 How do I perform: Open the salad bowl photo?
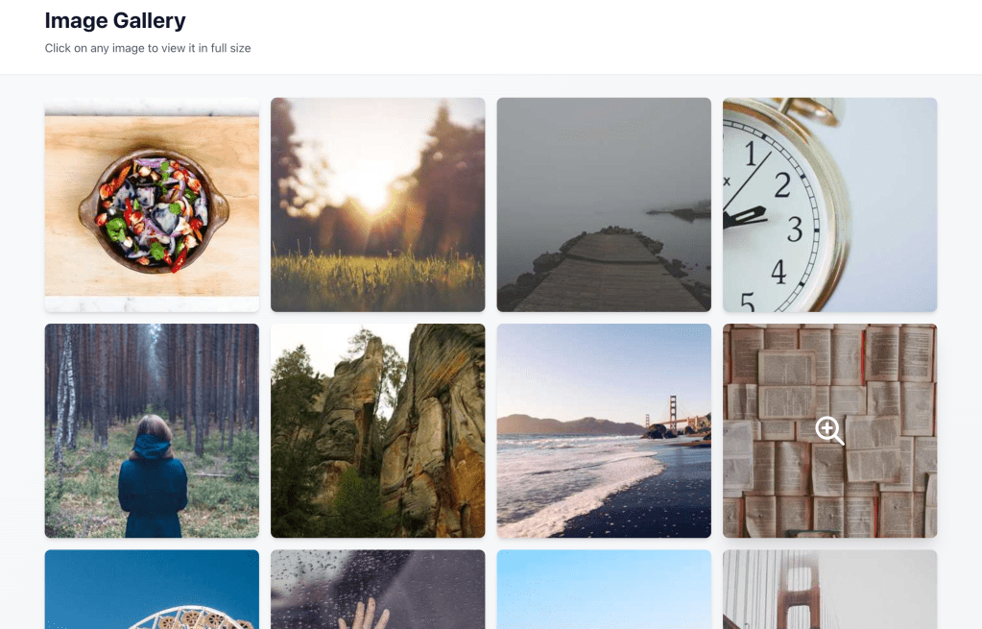pos(152,205)
